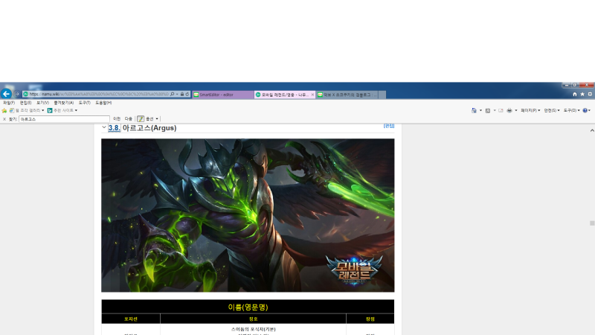Click the [편집] edit section link
The width and height of the screenshot is (595, 335).
389,126
